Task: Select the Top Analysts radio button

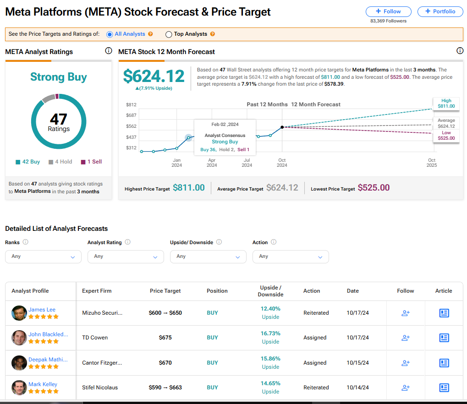Action: click(x=169, y=34)
